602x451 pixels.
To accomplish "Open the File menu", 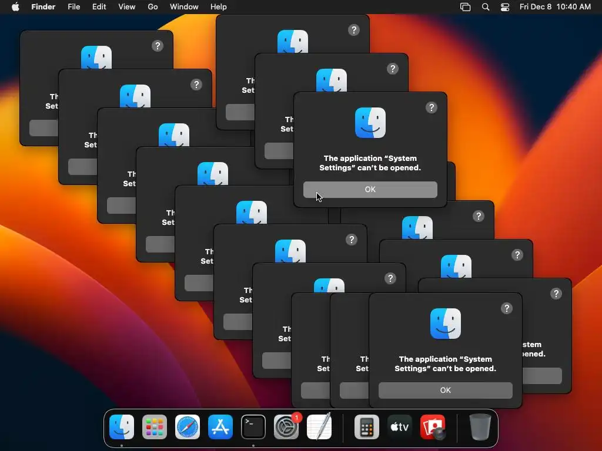I will 73,6.
